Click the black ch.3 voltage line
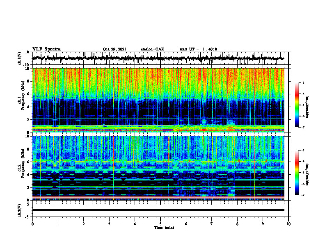This screenshot has height=251, width=325. coord(158,210)
